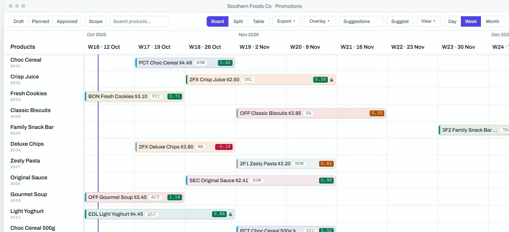509x232 pixels.
Task: Open the Suggestions panel button
Action: click(x=361, y=21)
